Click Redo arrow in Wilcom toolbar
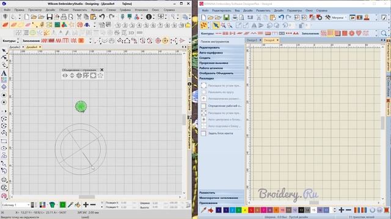 (x=111, y=17)
